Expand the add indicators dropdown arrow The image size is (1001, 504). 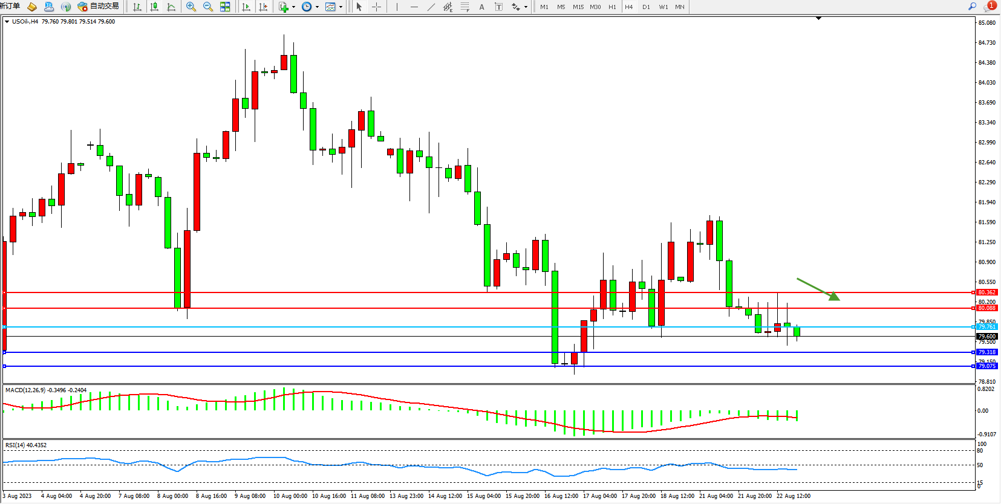293,7
